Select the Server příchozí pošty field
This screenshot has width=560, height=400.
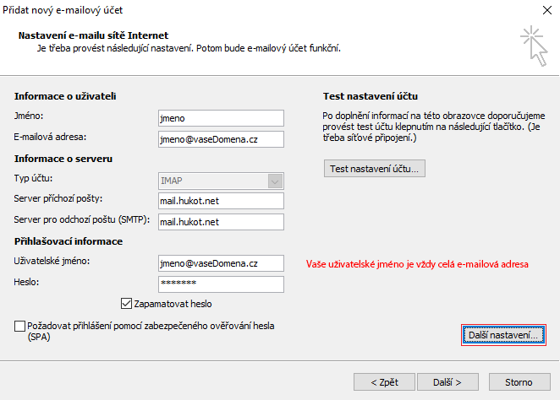pyautogui.click(x=221, y=200)
